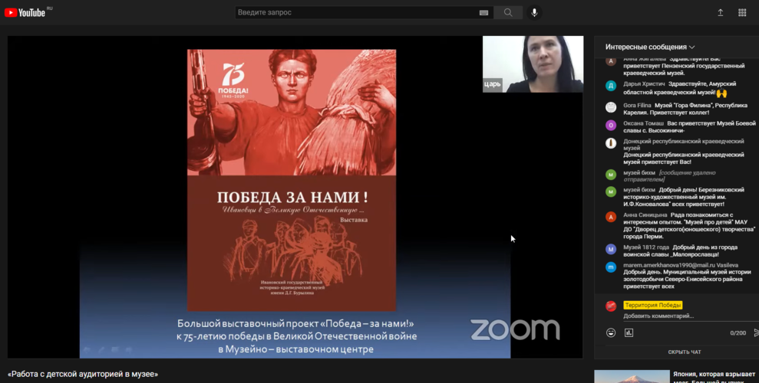Open the YouTube apps grid
The image size is (759, 383).
pyautogui.click(x=742, y=13)
